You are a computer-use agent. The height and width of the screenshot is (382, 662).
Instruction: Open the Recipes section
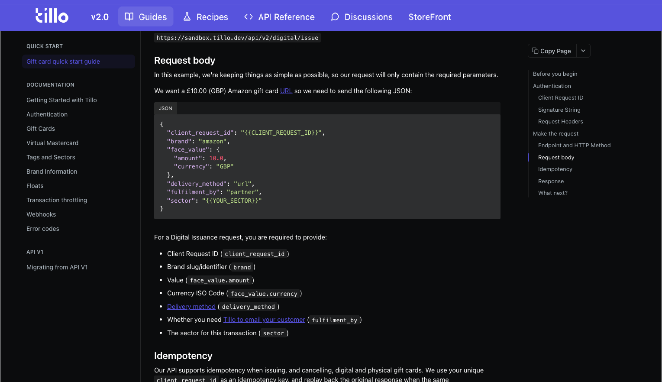(205, 16)
